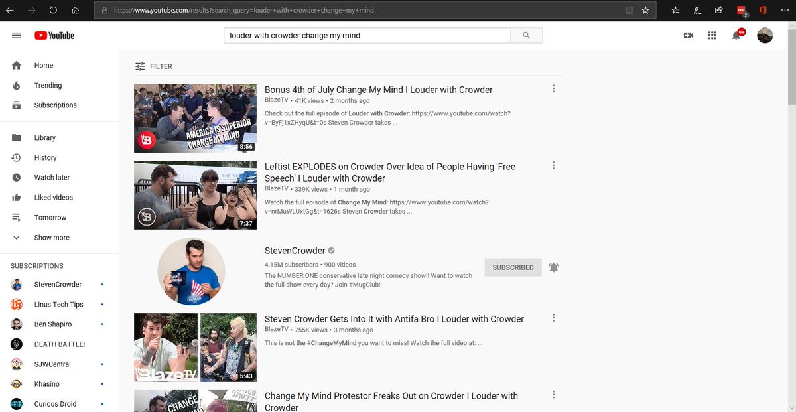The height and width of the screenshot is (412, 796).
Task: Click the browser forward arrow
Action: pyautogui.click(x=33, y=11)
